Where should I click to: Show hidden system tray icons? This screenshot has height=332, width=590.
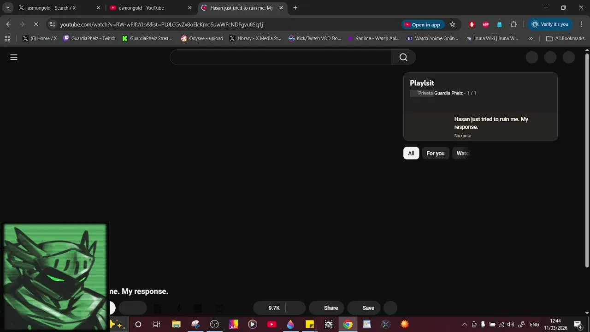(x=465, y=325)
